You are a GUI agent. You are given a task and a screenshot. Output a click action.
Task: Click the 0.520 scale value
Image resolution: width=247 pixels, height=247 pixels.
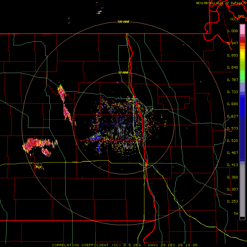click(x=232, y=141)
